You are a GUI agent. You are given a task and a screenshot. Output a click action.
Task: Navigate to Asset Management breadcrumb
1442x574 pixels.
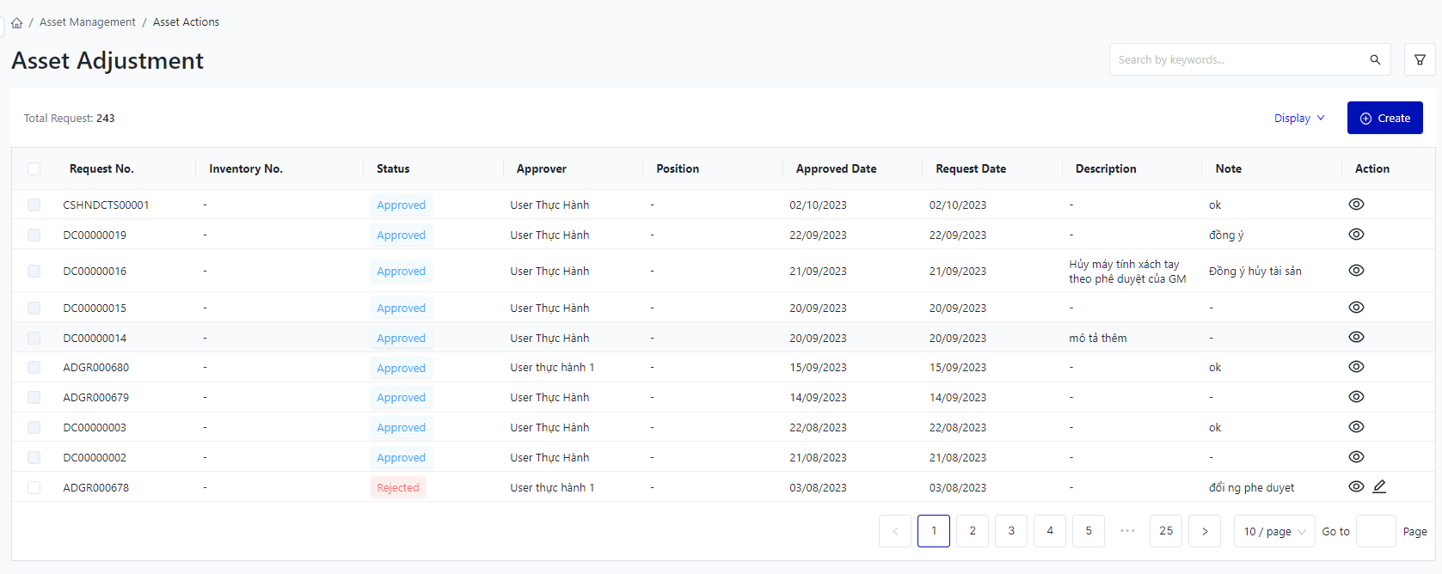click(x=88, y=22)
